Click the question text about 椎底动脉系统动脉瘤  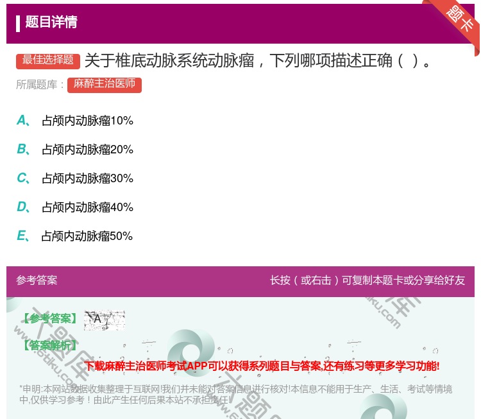(258, 60)
